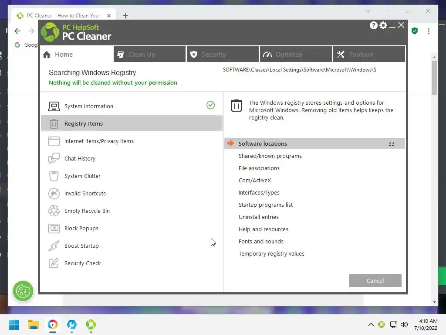Viewport: 446px width, 335px height.
Task: Click Shared/known programs category
Action: coord(270,156)
